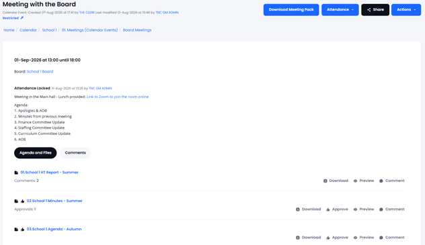Open 02.School 1 Minutes - Summer file
Screen dimensions: 425x245
54,201
